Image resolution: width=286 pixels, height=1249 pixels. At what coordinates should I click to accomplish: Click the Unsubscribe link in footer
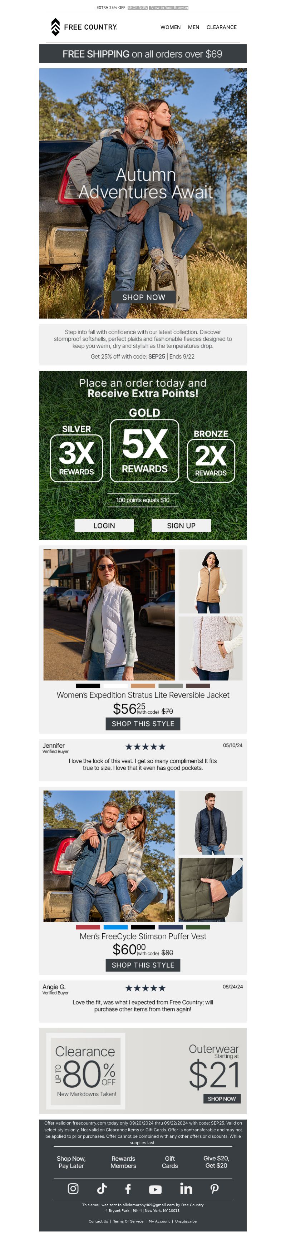pos(186,1221)
